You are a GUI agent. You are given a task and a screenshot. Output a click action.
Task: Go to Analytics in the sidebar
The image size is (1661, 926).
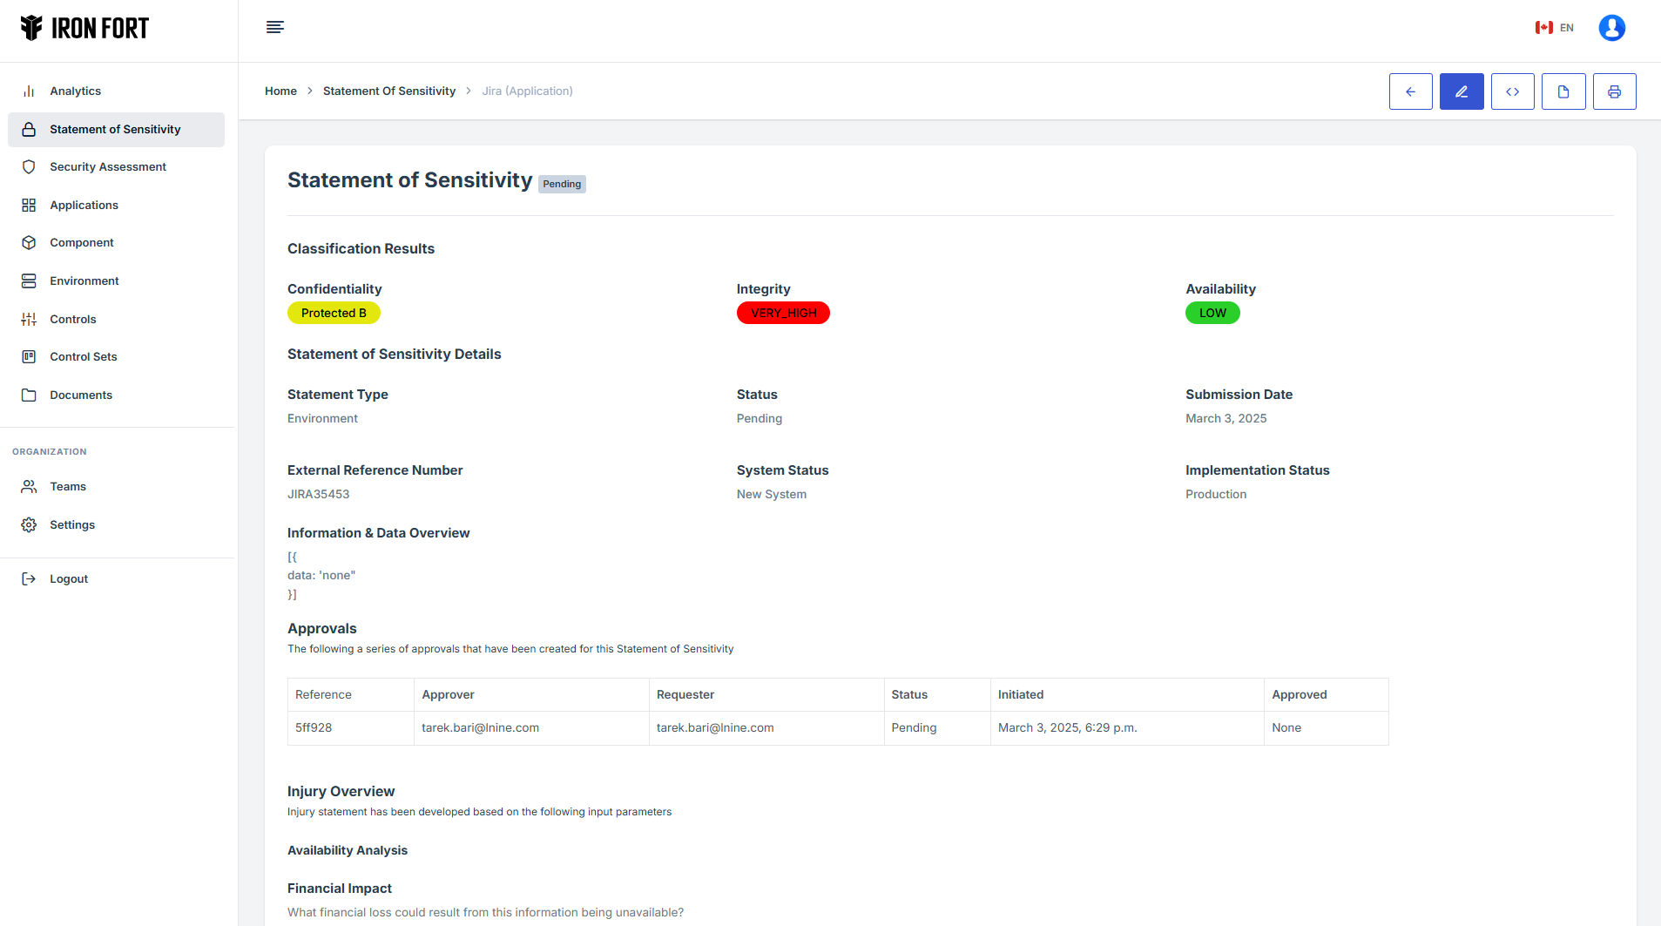[x=75, y=91]
